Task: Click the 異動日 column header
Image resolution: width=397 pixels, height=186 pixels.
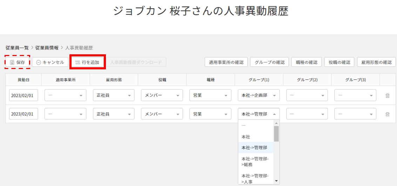Action: point(23,80)
